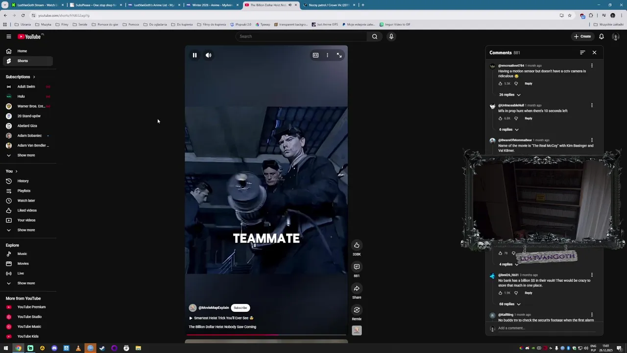Open options menu for @BwareOfMommaBear's comment
The image size is (627, 353).
tap(592, 140)
